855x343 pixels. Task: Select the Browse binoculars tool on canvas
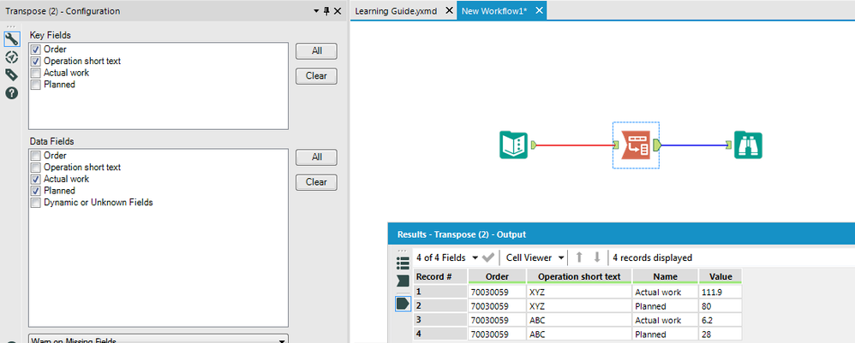748,145
